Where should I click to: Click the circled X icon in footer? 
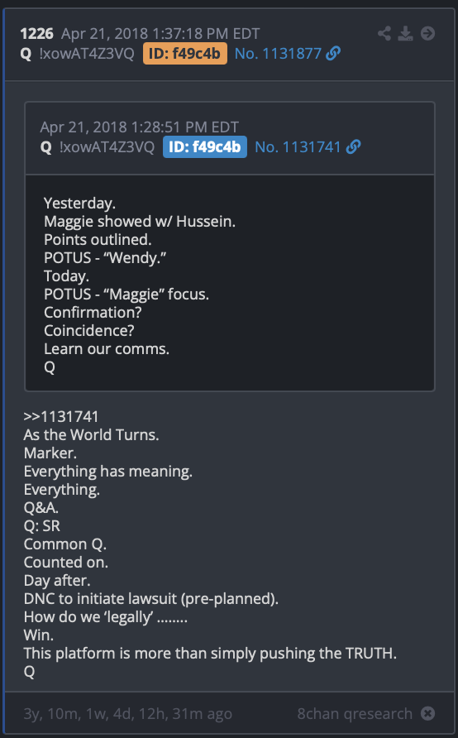tap(427, 713)
